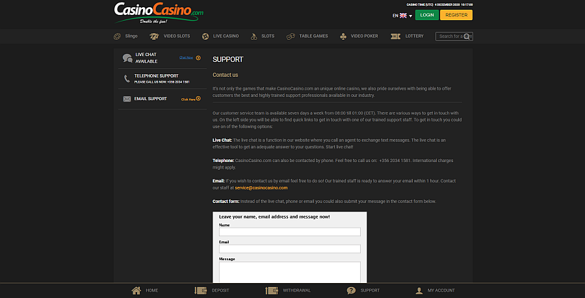This screenshot has width=585, height=298.
Task: Focus the Name input field
Action: [x=290, y=232]
